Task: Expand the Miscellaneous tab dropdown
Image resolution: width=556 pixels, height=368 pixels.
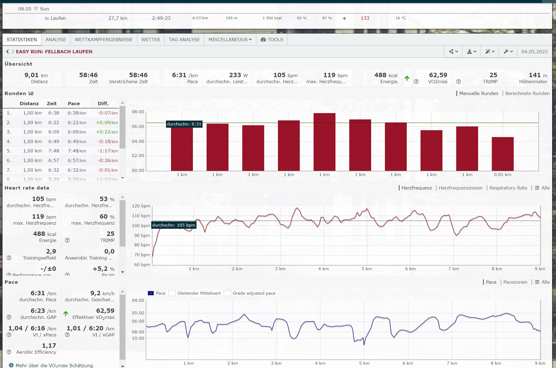Action: (x=230, y=40)
